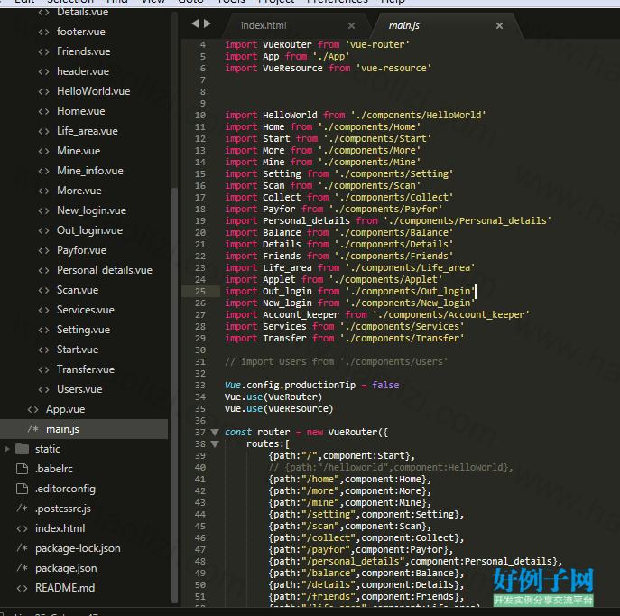
Task: Click 'Life_area' identifier on line 23
Action: coord(287,268)
